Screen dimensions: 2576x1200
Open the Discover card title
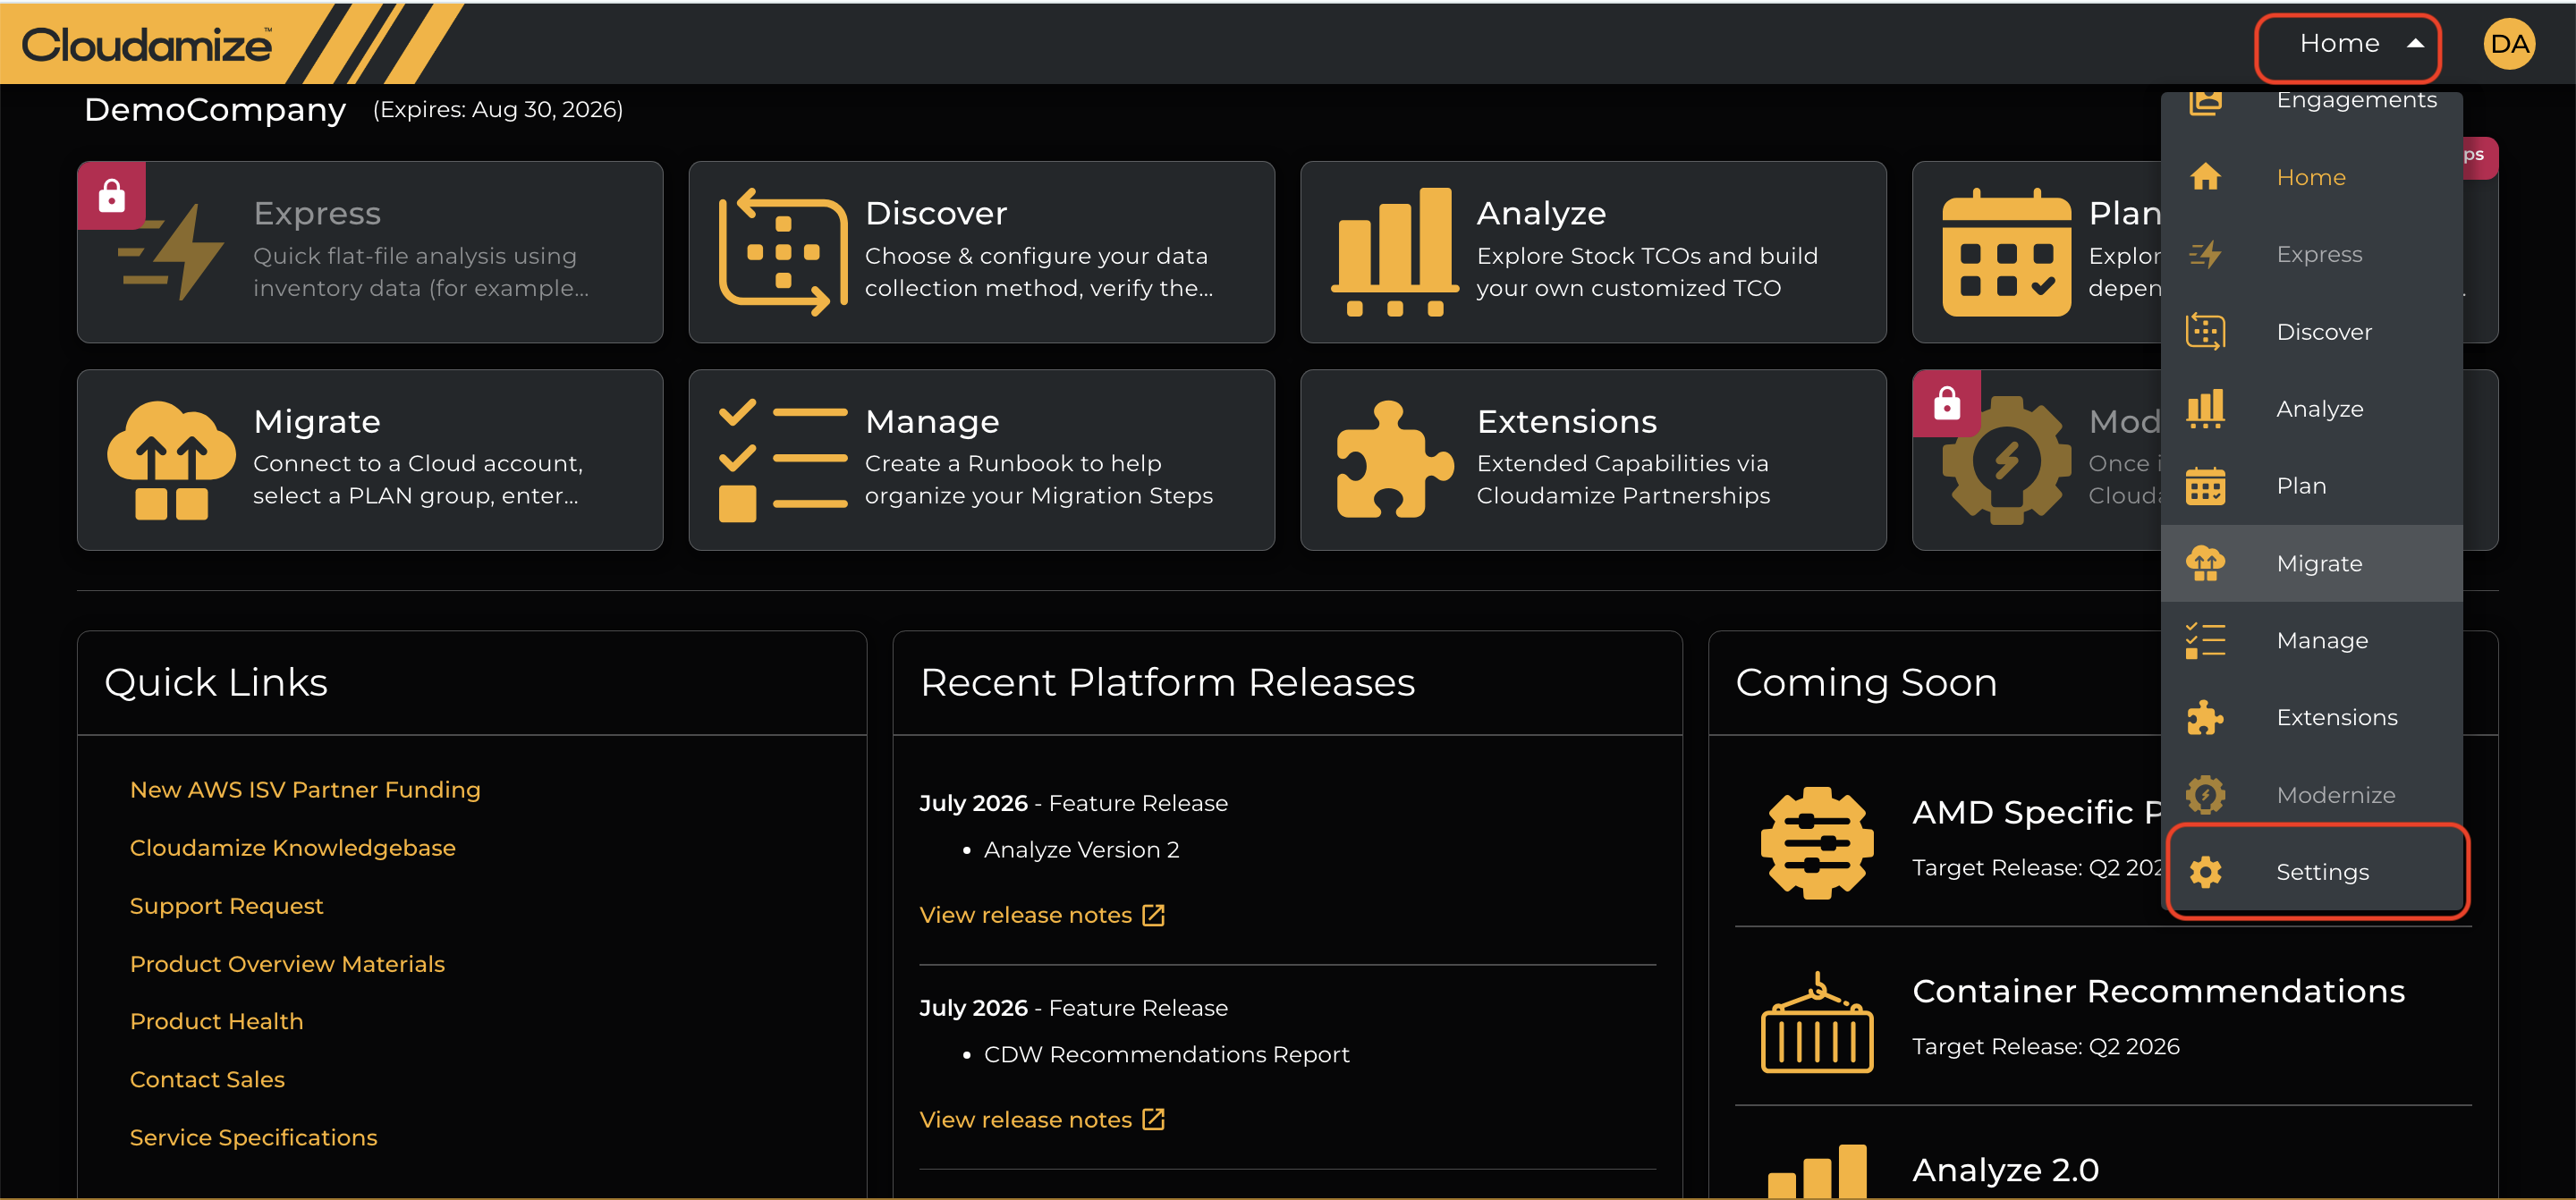click(x=936, y=213)
